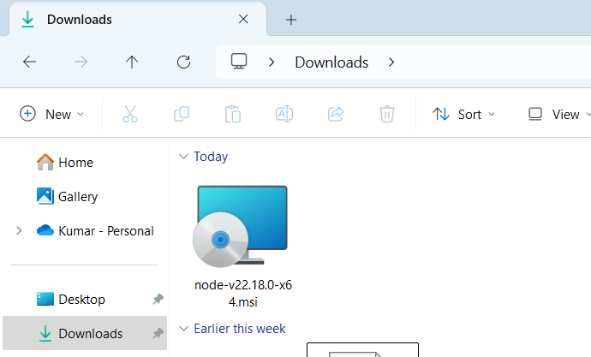Expand the Kumar - Personal tree node
This screenshot has width=591, height=357.
19,230
